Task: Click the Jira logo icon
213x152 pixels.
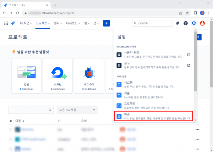Action: pos(13,23)
